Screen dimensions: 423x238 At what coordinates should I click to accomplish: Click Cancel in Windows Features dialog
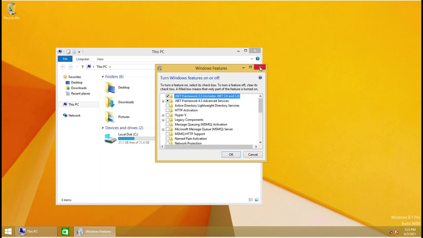coord(253,155)
